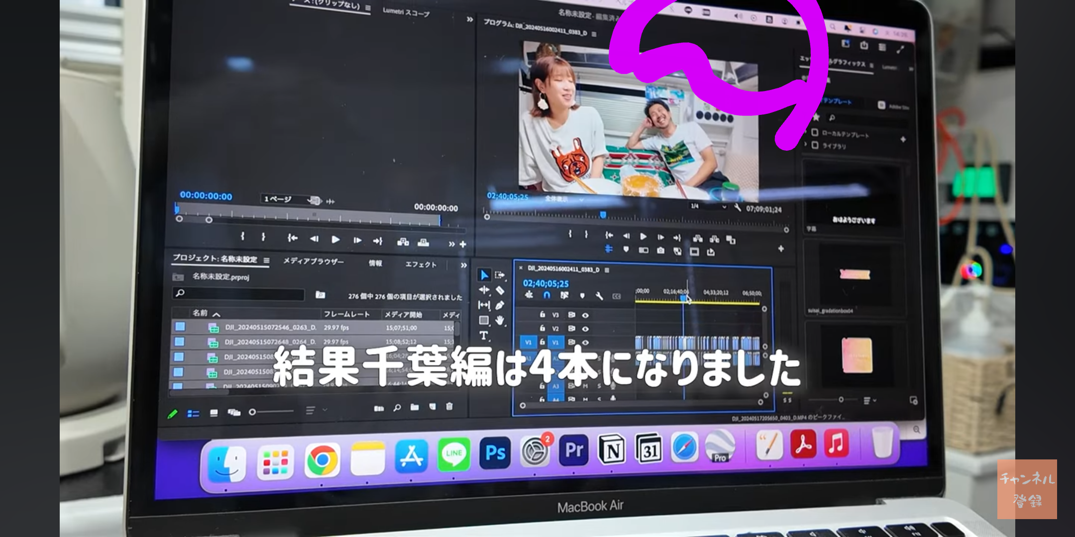This screenshot has height=537, width=1075.
Task: Select the Hand tool
Action: click(500, 321)
